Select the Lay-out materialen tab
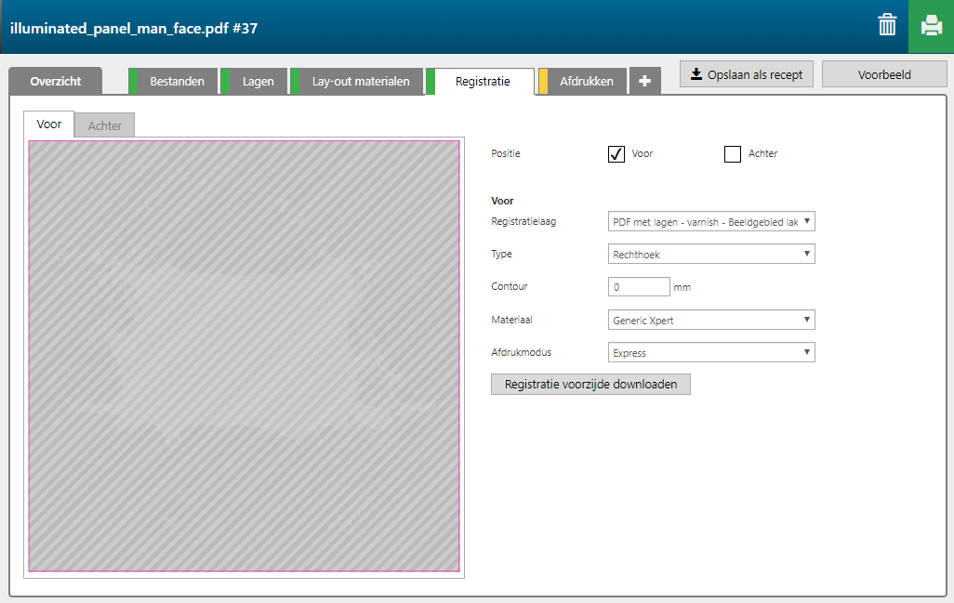The height and width of the screenshot is (603, 954). click(360, 82)
